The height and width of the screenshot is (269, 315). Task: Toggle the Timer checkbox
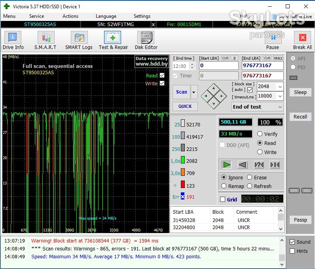click(175, 75)
